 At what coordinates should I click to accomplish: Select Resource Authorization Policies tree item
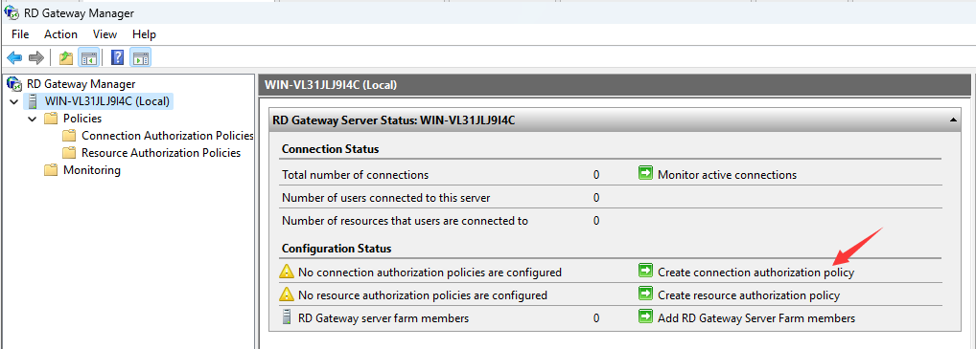point(161,153)
